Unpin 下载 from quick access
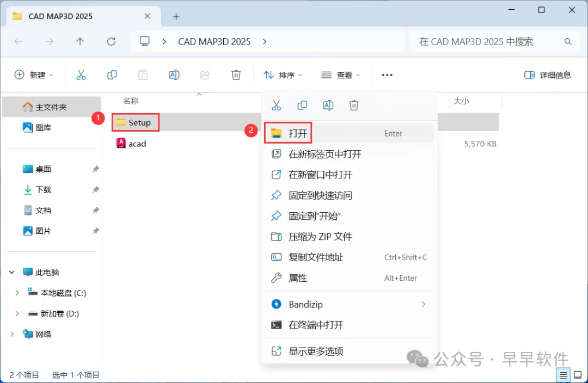This screenshot has height=383, width=588. [x=96, y=190]
